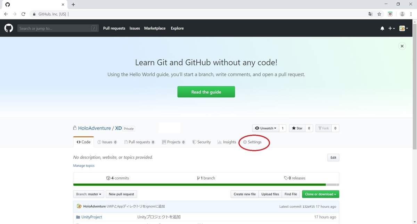Click Edit description button

click(333, 158)
